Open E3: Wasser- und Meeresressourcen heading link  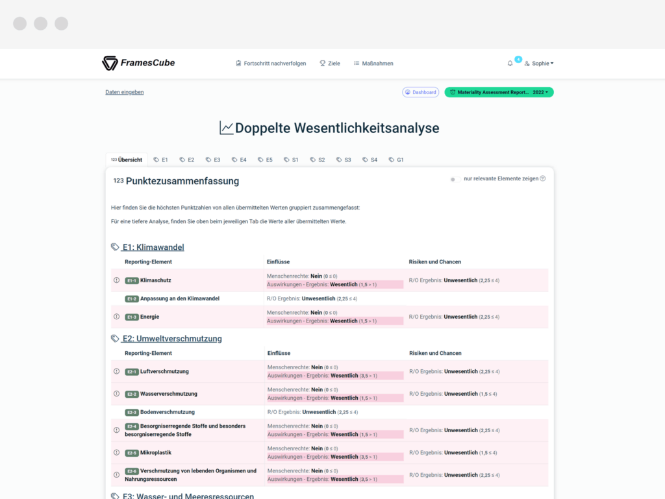[188, 496]
